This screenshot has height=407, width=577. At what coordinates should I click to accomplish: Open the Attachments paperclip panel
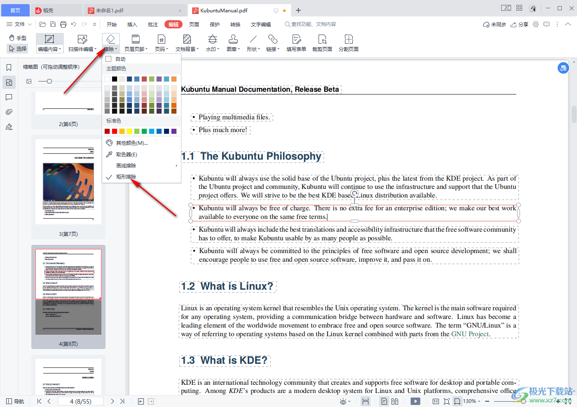pyautogui.click(x=9, y=112)
